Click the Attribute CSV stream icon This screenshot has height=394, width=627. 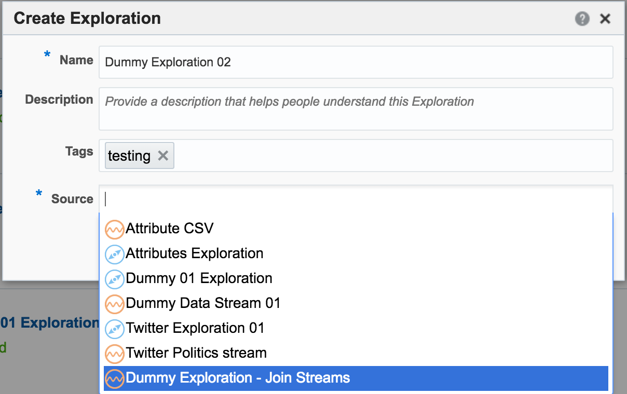(x=114, y=229)
